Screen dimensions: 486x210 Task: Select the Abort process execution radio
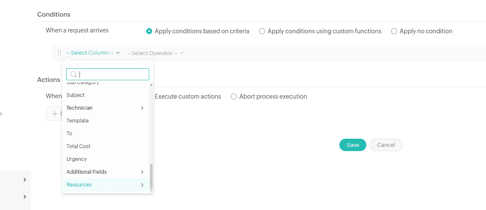[234, 96]
